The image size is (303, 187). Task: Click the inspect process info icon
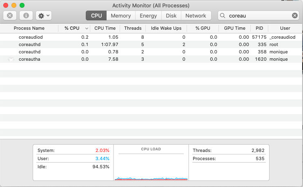[26, 15]
